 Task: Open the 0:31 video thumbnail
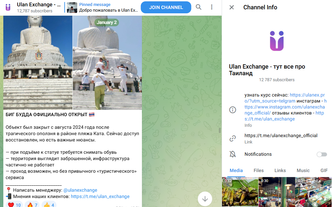pos(313,192)
